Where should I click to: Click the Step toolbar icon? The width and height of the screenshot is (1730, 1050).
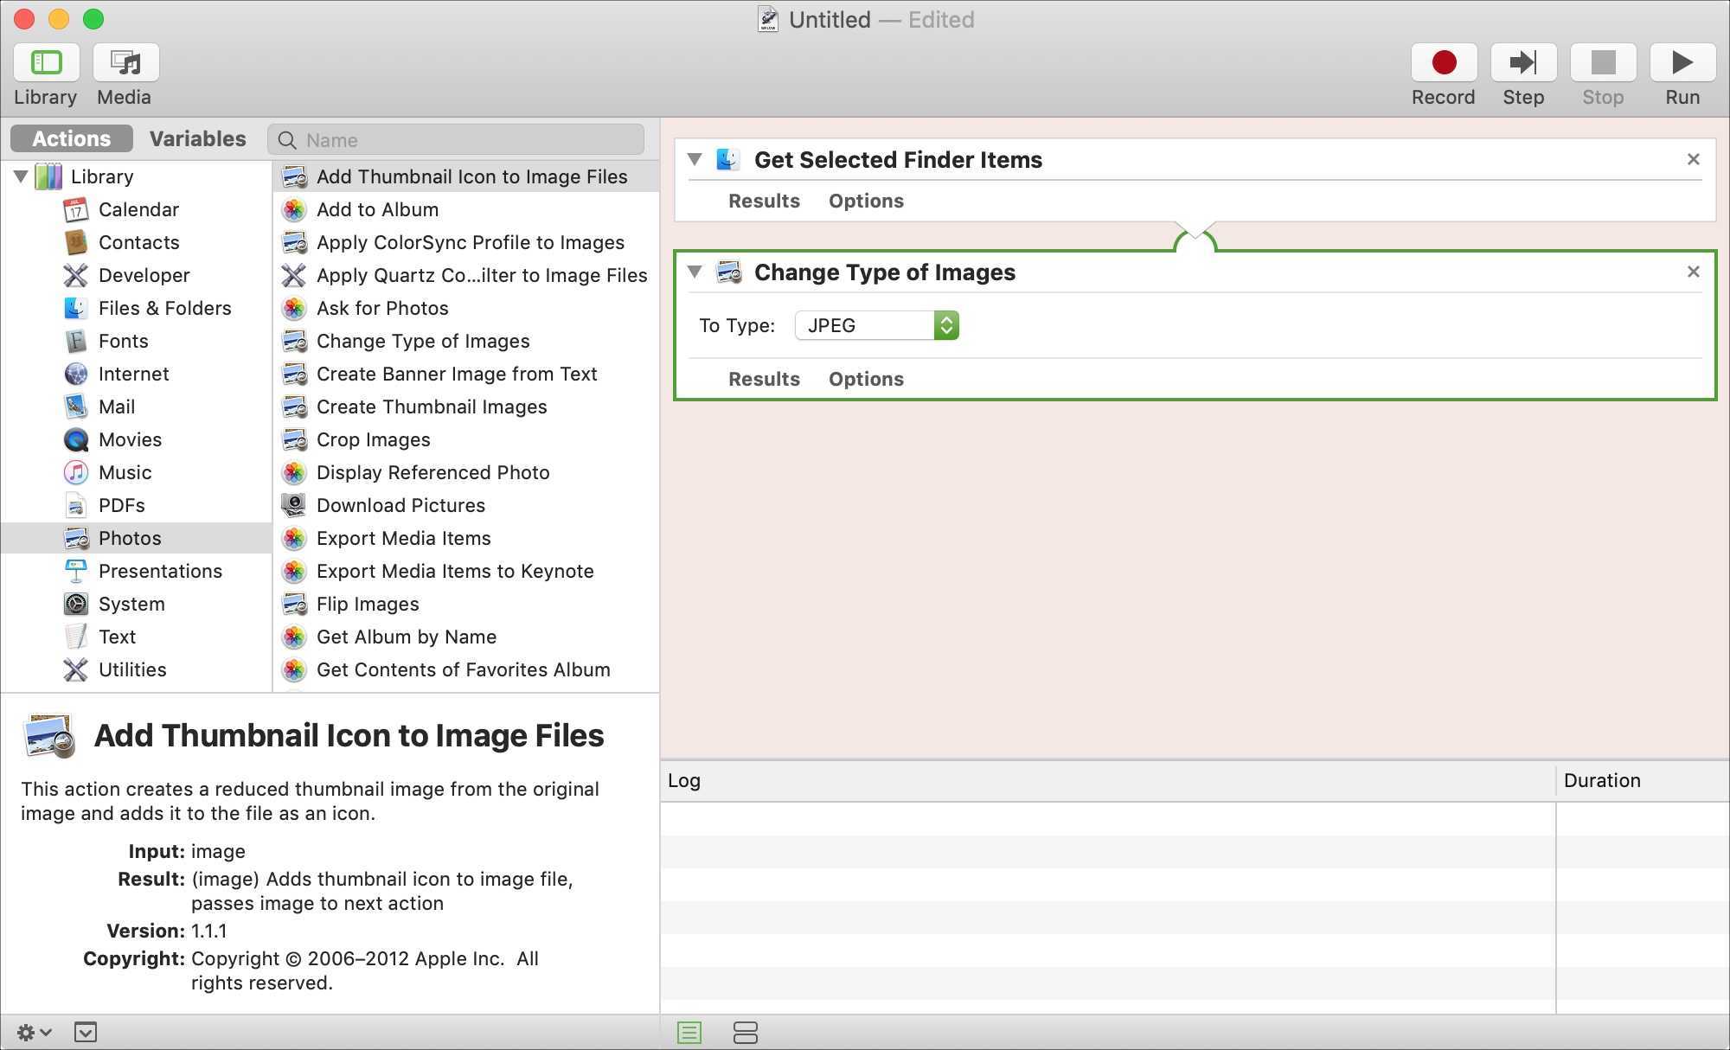tap(1523, 63)
